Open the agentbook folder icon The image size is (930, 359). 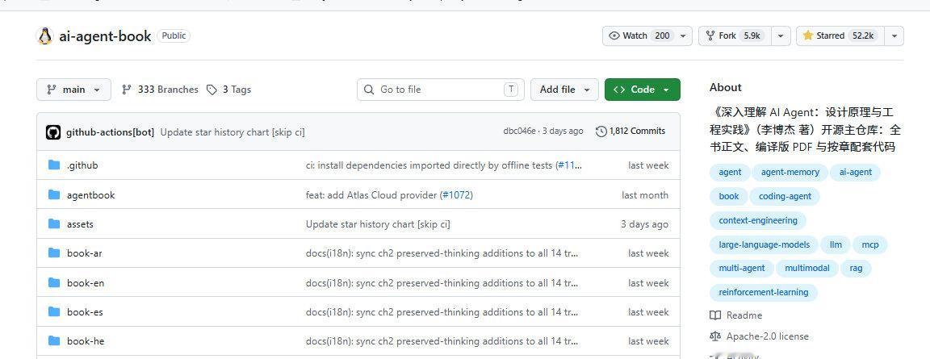[x=54, y=195]
